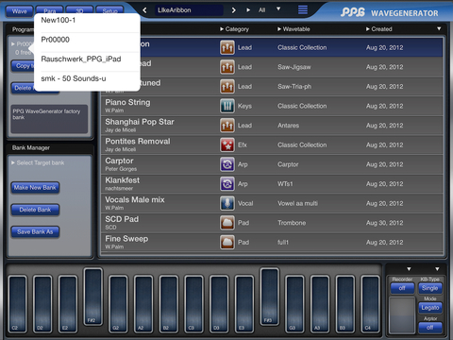Open right dropdown arrow above KB-Type
This screenshot has width=453, height=340.
pyautogui.click(x=437, y=269)
